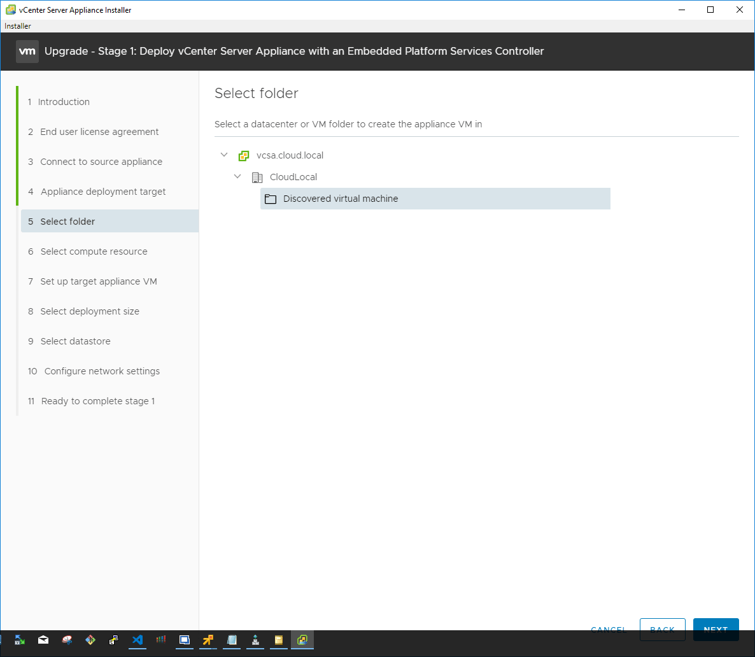Viewport: 755px width, 657px height.
Task: Click the 'Select a datacenter or VM folder' instruction text
Action: (x=348, y=124)
